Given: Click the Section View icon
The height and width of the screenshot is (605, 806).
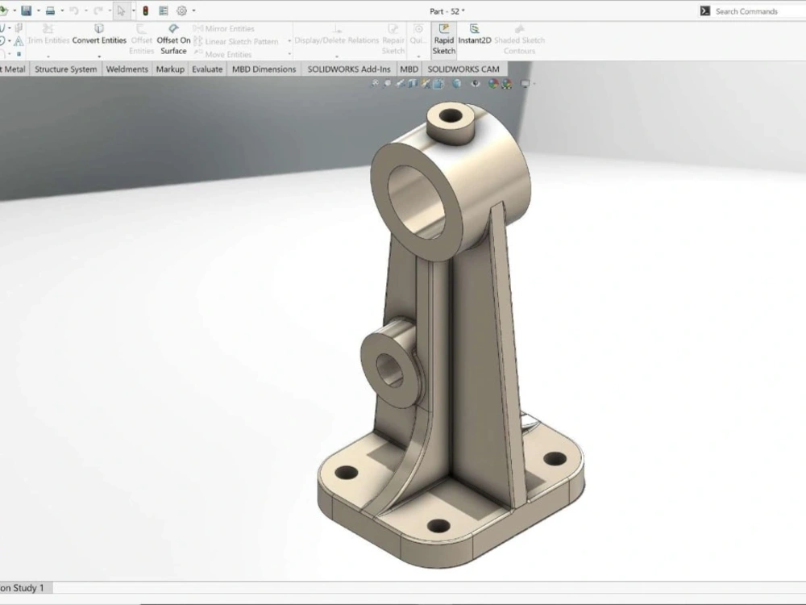Looking at the screenshot, I should [413, 83].
